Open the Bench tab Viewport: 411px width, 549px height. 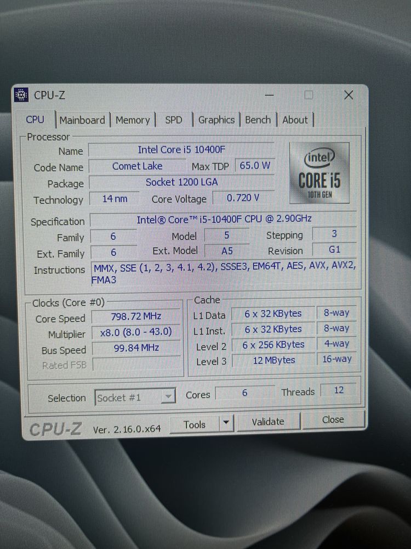(x=258, y=120)
